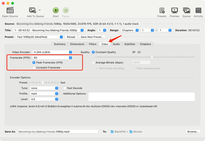The image size is (205, 141).
Task: Click the Pause encode icon
Action: click(66, 10)
